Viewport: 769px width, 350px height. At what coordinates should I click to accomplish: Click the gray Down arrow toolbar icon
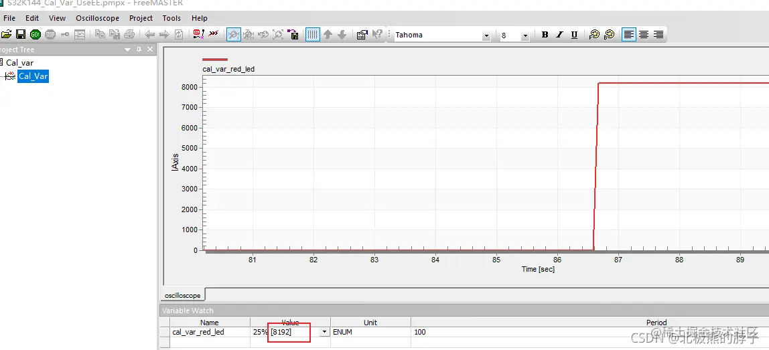[x=342, y=34]
